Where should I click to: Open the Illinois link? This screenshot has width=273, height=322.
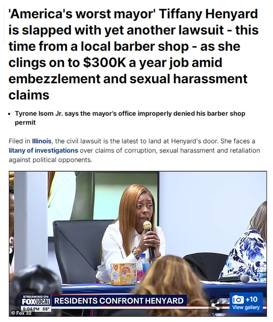coord(42,141)
